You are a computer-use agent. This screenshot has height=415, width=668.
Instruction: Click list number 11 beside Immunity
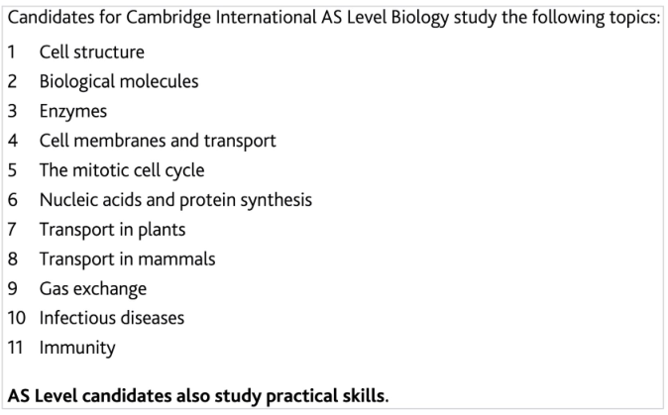tap(15, 348)
